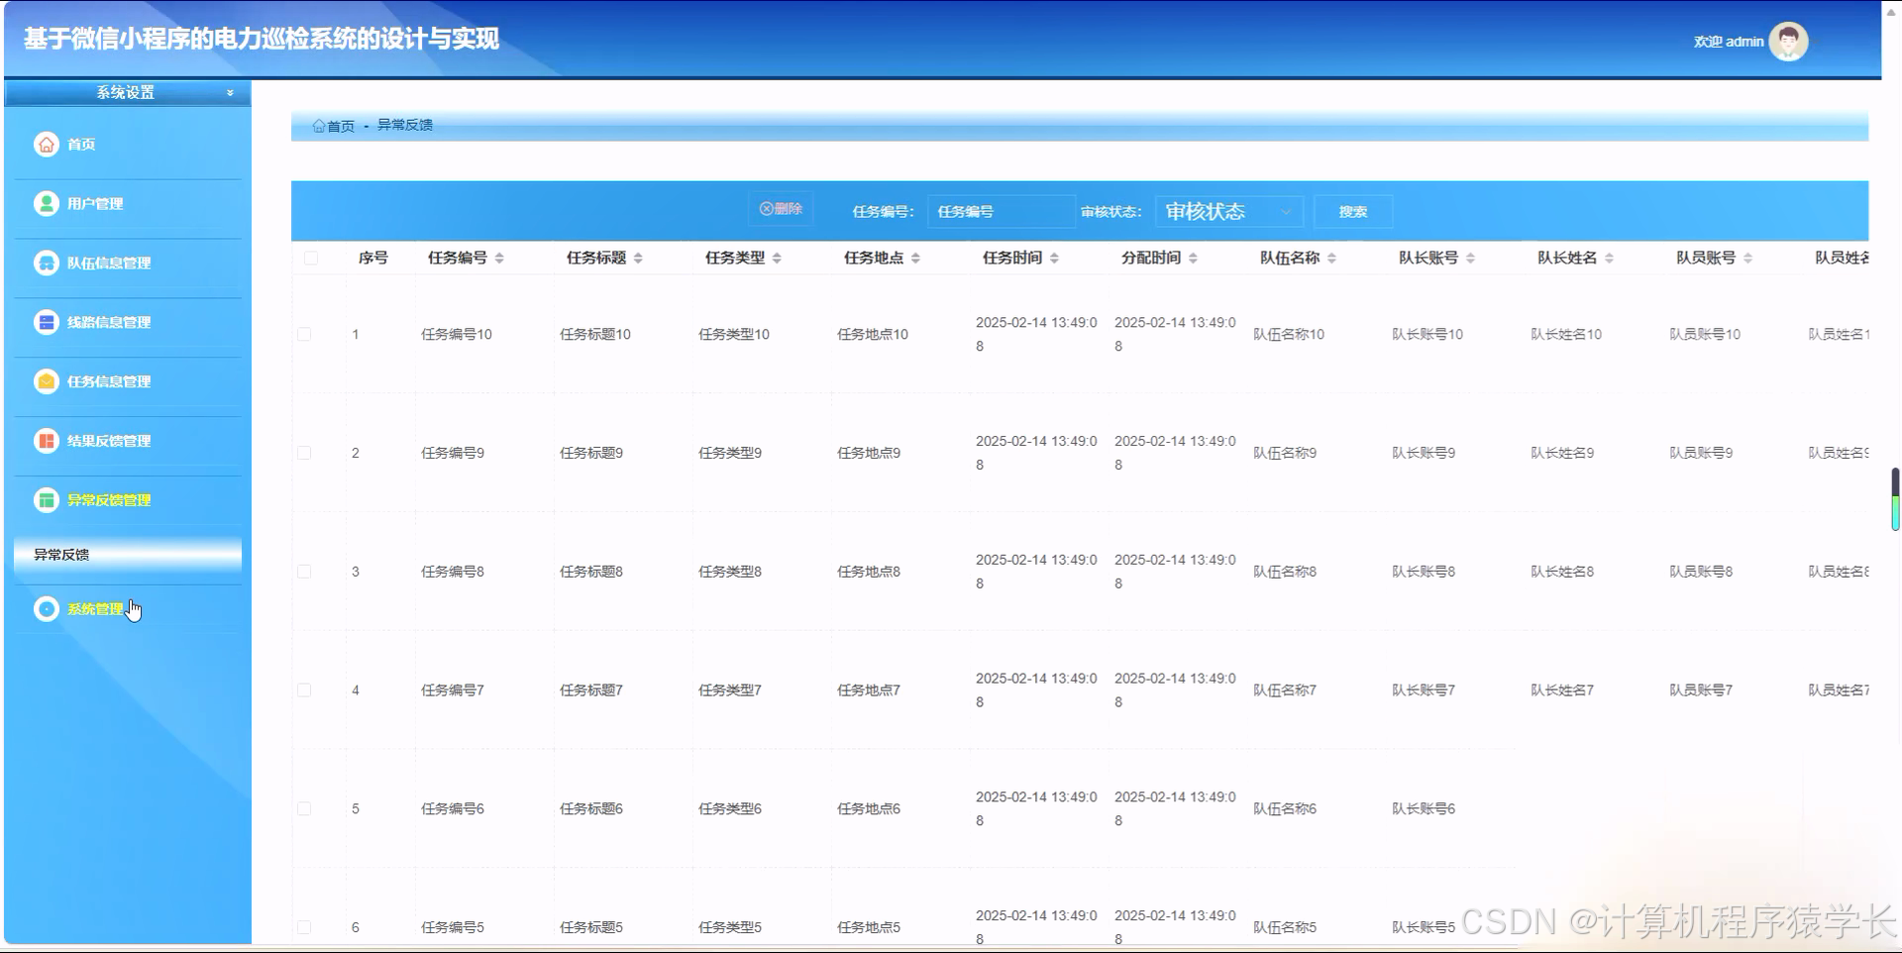Click the 线路信息管理 sidebar icon
1902x953 pixels.
(x=47, y=322)
